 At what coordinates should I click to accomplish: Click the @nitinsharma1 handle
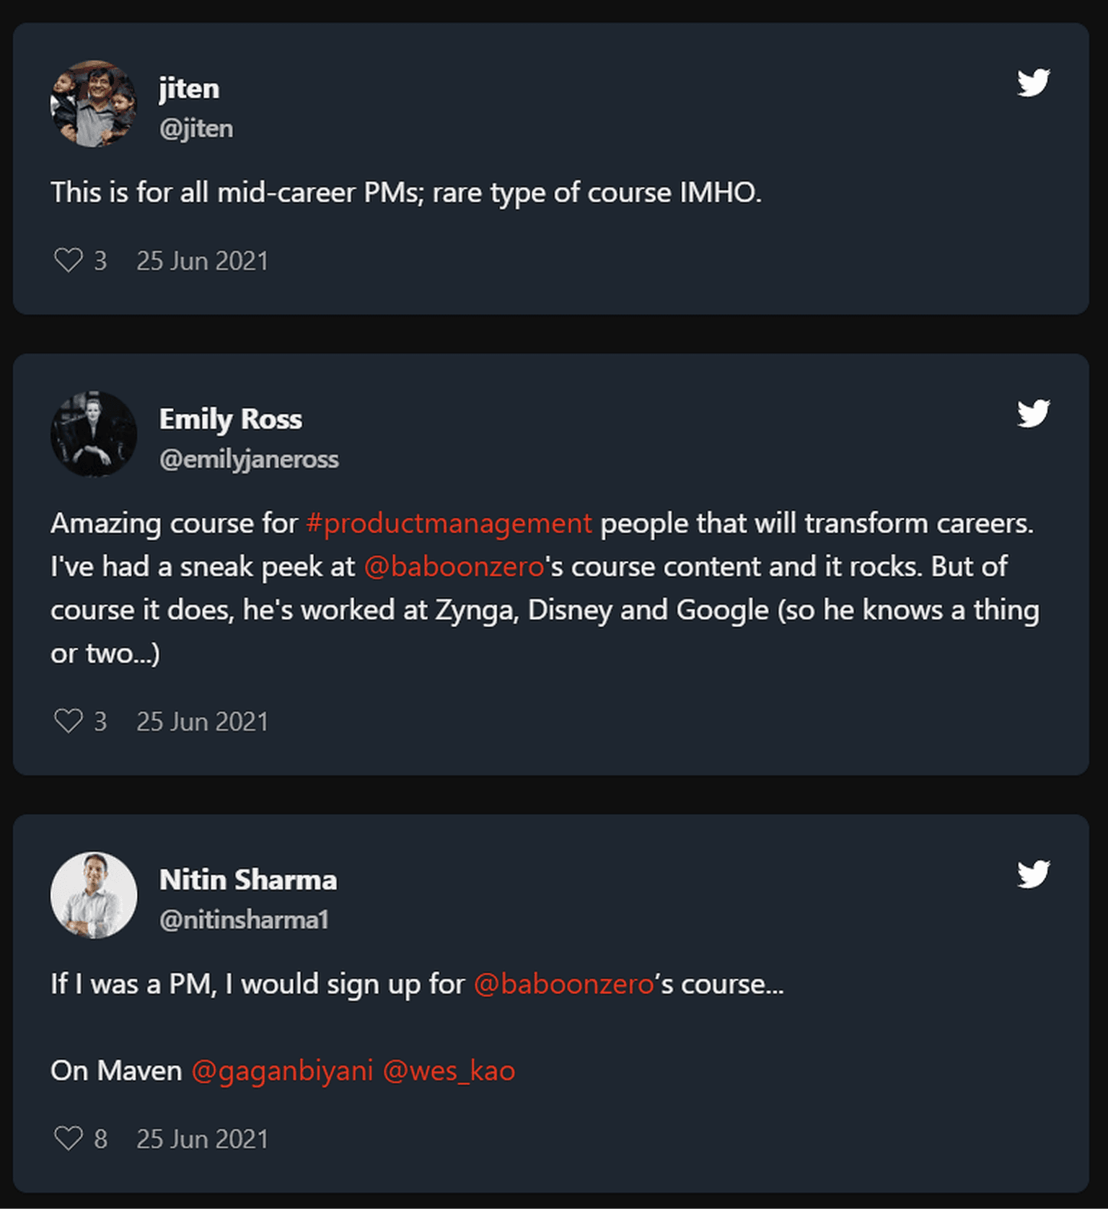point(244,920)
